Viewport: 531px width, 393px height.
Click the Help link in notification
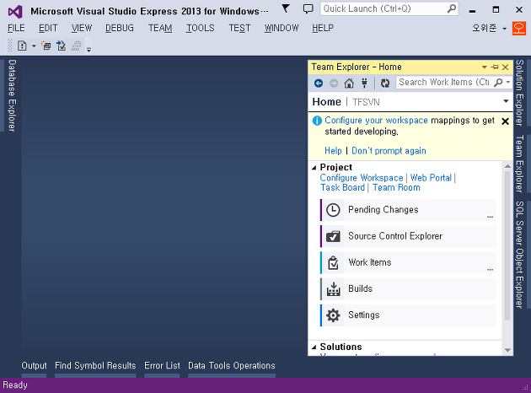tap(333, 151)
